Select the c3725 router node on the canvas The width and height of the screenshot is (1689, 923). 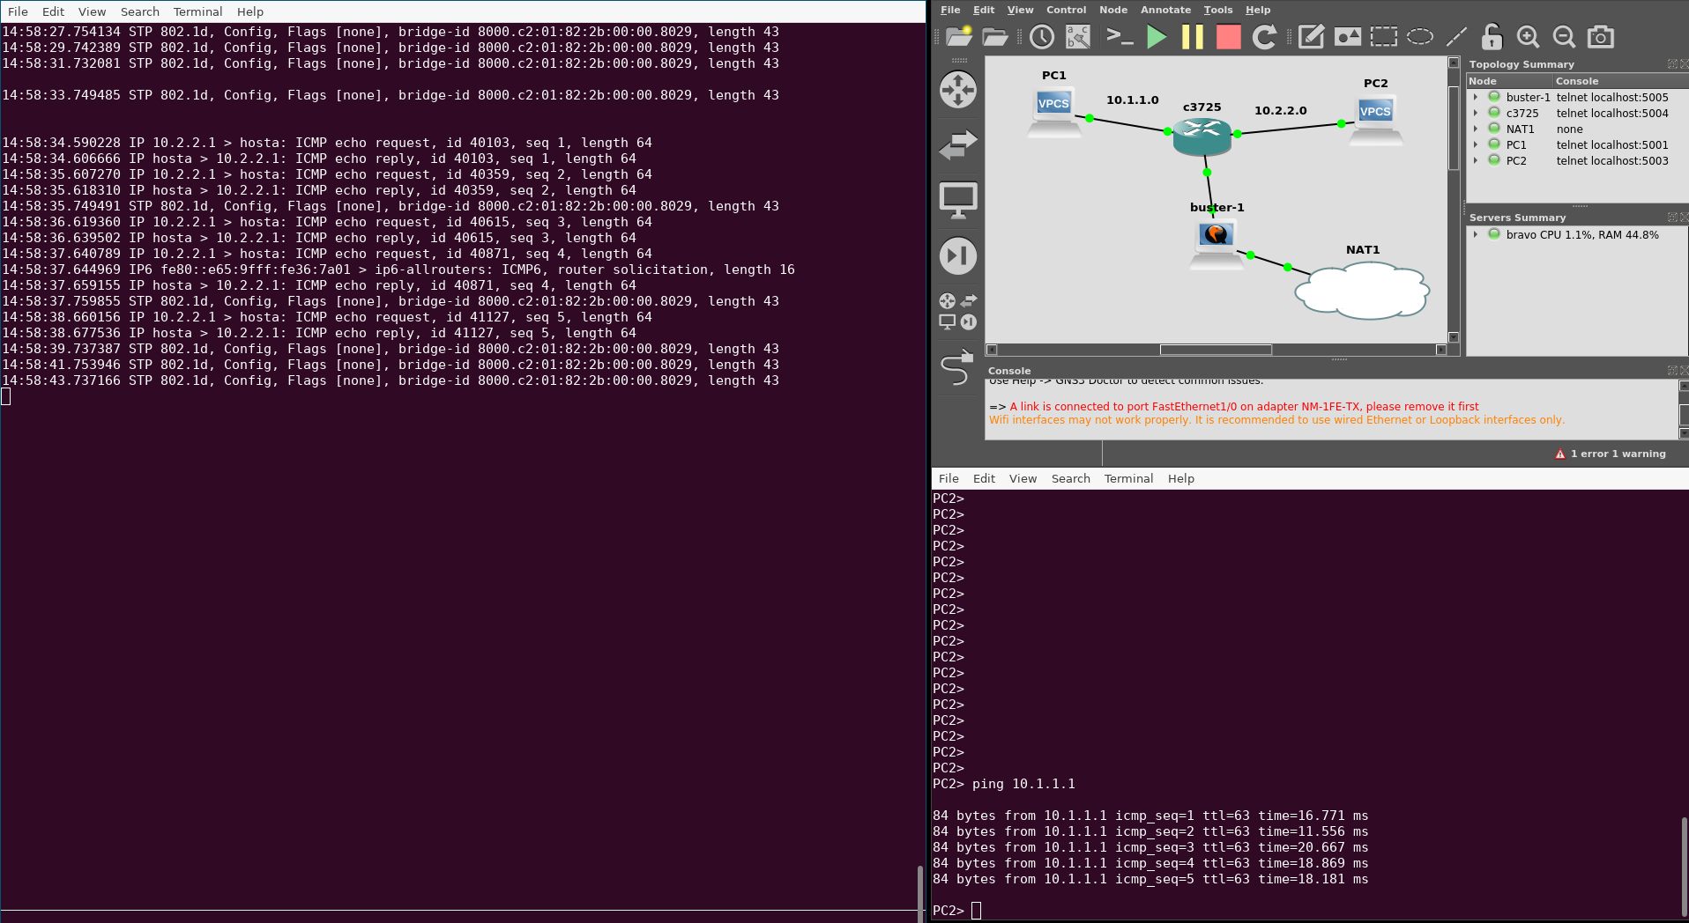pos(1202,137)
